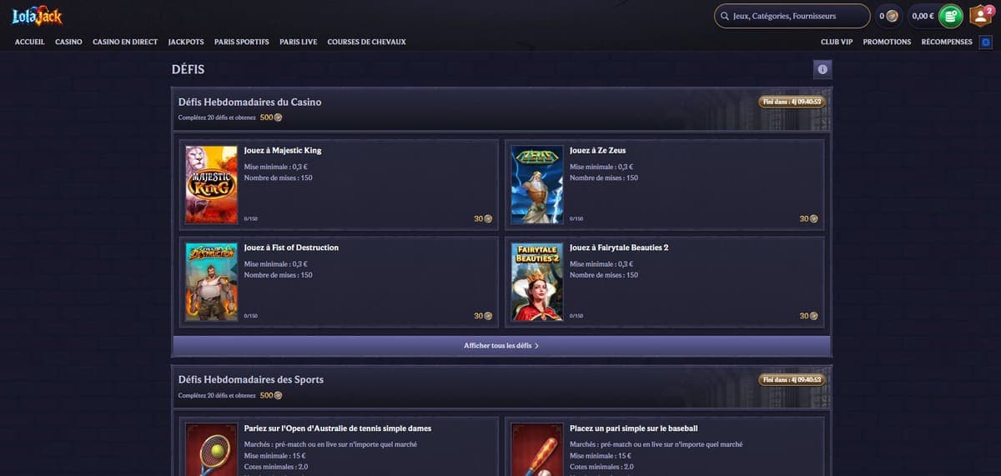Open the Défis info icon
The width and height of the screenshot is (1001, 476).
pyautogui.click(x=822, y=69)
